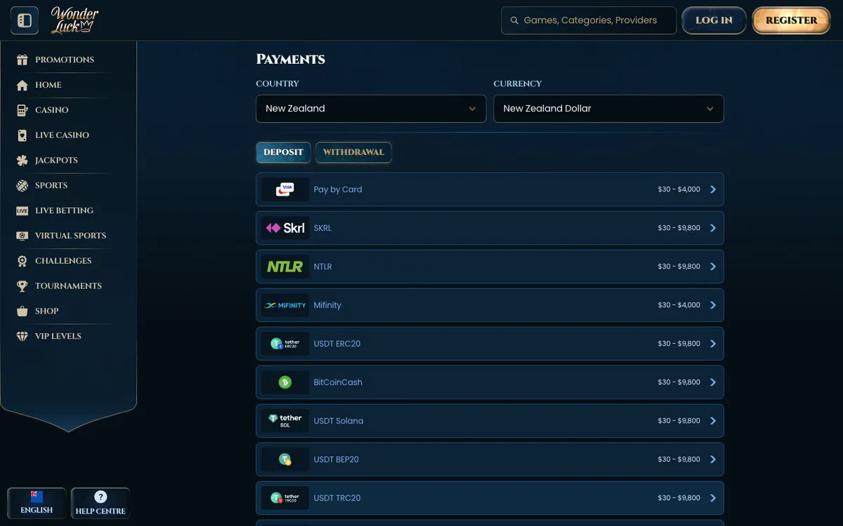Open the English language selector
Image resolution: width=843 pixels, height=526 pixels.
37,503
